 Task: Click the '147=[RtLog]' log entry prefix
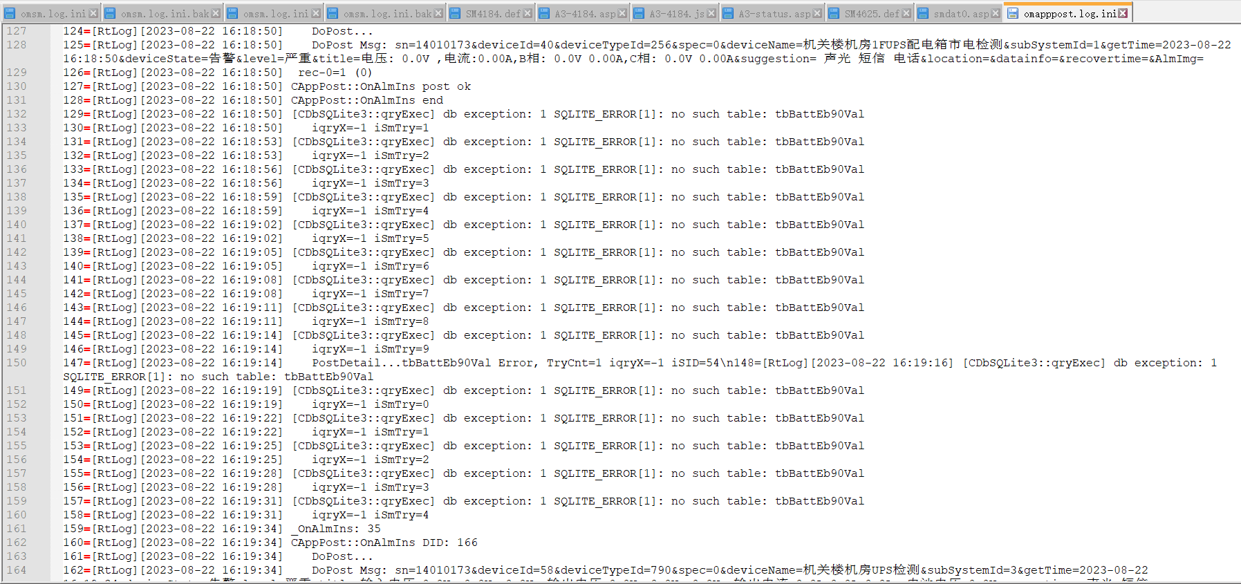[x=100, y=363]
